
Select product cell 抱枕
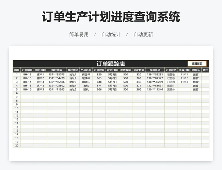click(x=86, y=86)
